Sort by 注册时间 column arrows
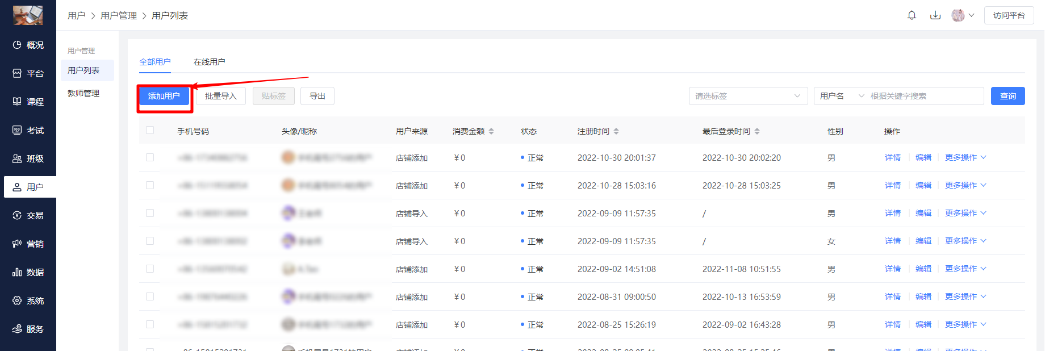1045x351 pixels. click(616, 131)
